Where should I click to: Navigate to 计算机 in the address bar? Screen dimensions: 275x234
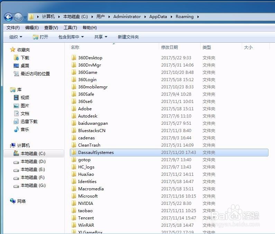[x=48, y=17]
